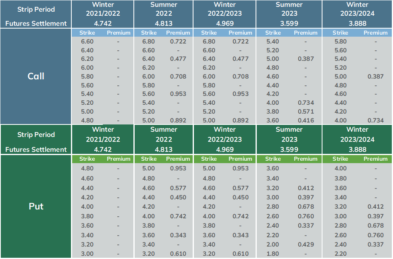Screen dimensions: 393x259
Task: Click Winter 2023/2024 call premium 0.734
Action: coord(375,120)
